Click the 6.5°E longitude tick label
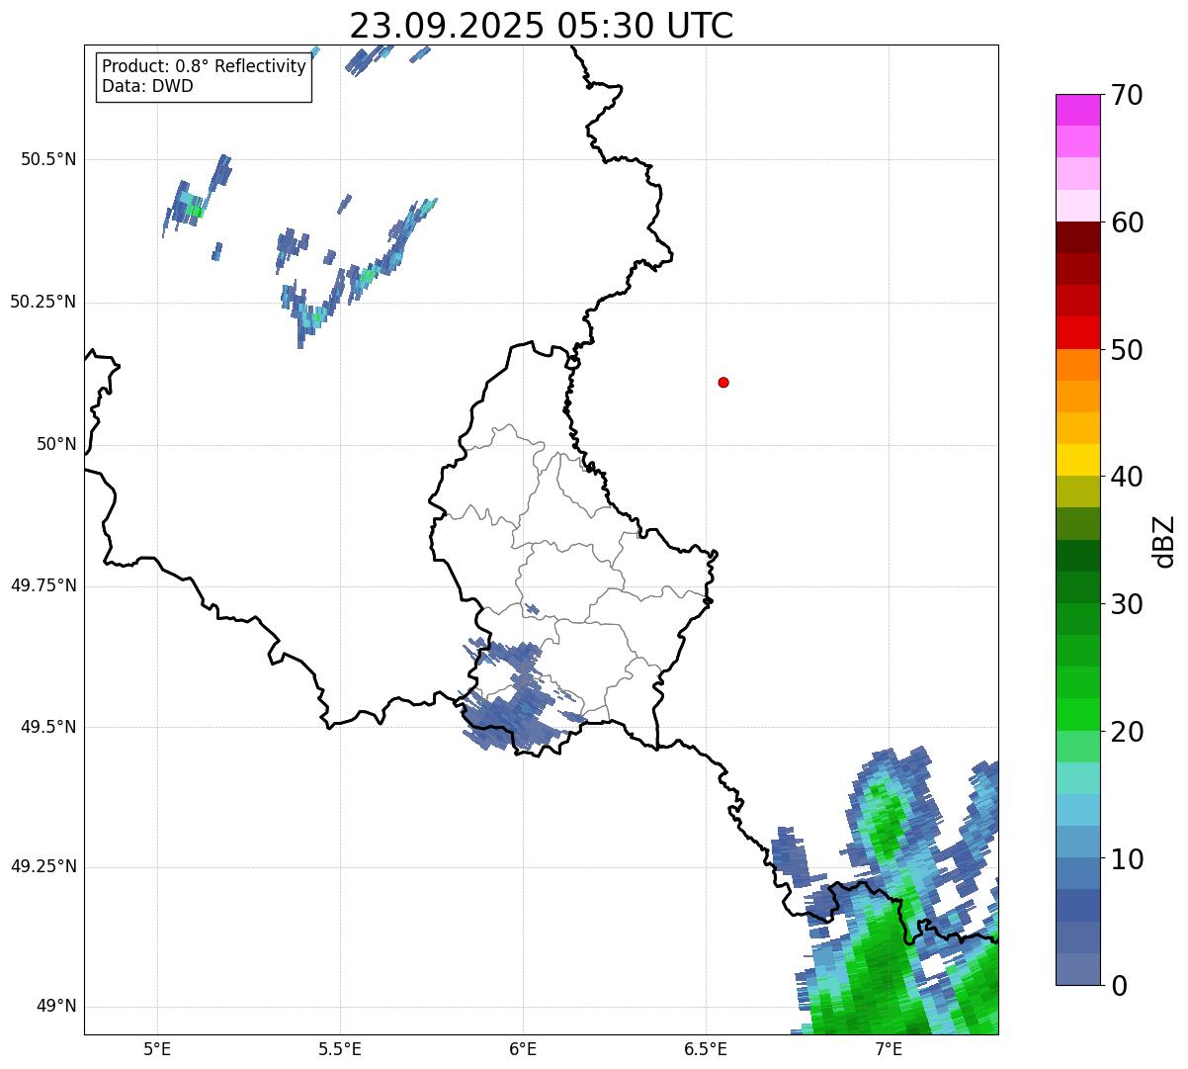 click(706, 1049)
